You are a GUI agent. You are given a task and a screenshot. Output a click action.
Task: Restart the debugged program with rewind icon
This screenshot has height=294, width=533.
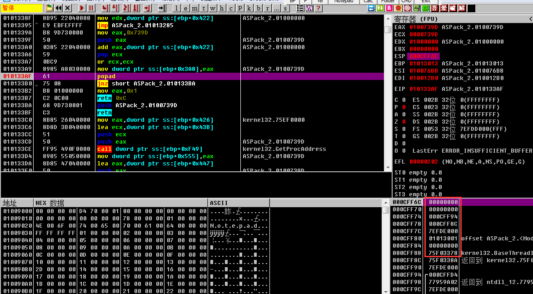[x=59, y=8]
